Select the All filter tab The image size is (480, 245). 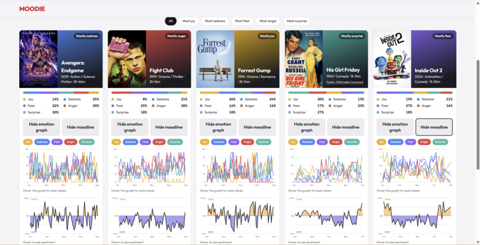(x=170, y=21)
